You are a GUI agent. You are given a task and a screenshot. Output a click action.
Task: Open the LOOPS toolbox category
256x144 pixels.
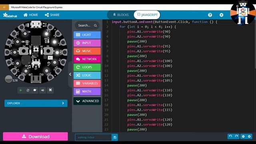(x=87, y=67)
